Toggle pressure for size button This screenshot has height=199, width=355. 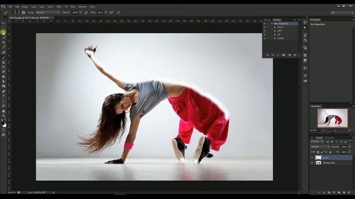[118, 12]
